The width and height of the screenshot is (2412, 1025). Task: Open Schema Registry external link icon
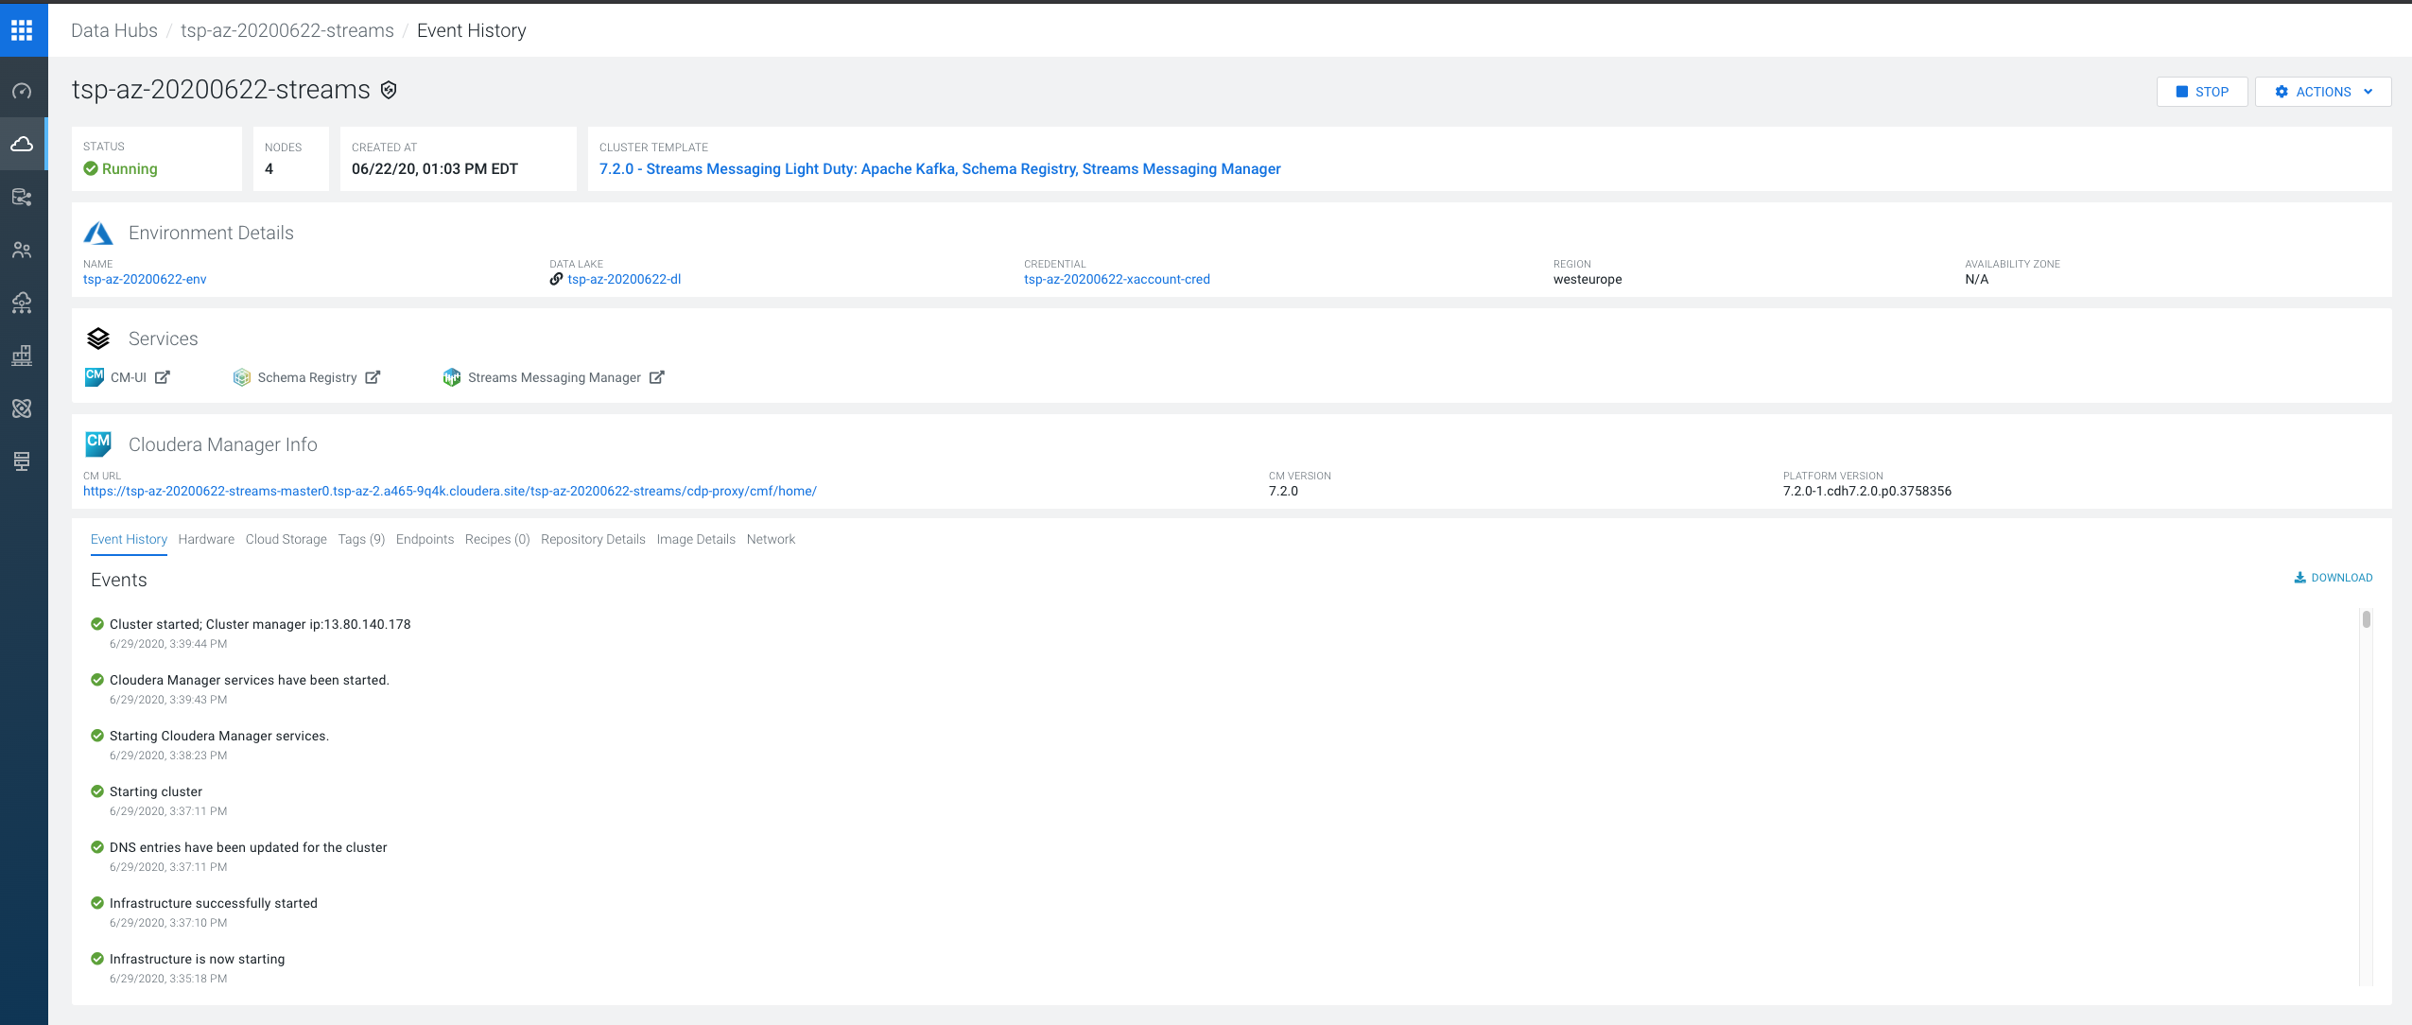coord(373,377)
